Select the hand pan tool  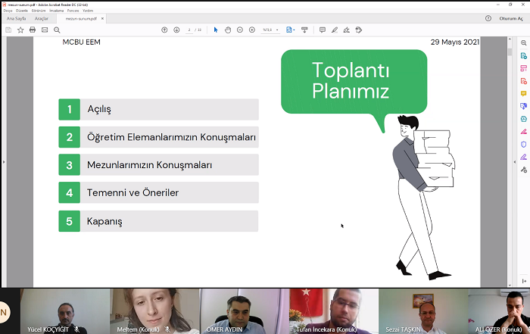point(228,30)
